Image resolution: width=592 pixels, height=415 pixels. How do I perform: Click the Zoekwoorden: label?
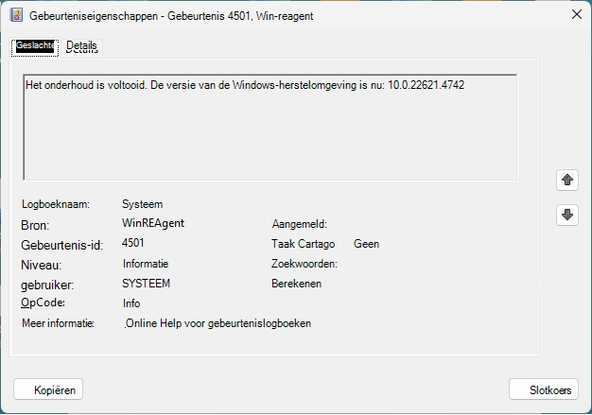[x=305, y=264]
